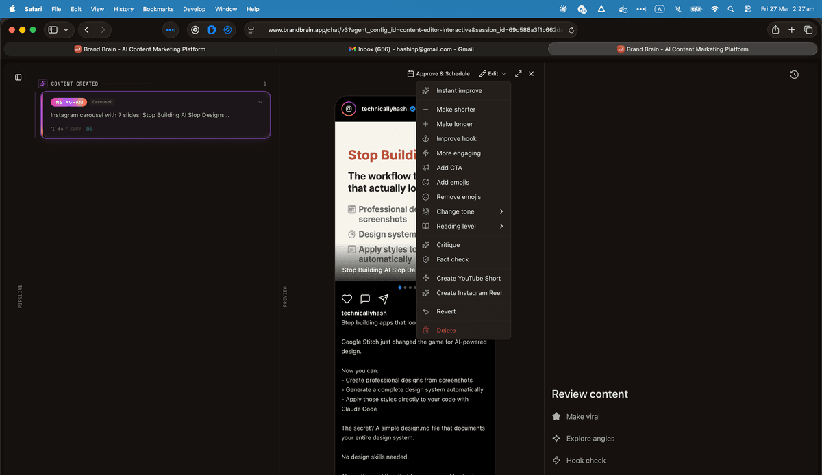Open the Instagram carousel content card text
822x475 pixels.
(x=140, y=115)
